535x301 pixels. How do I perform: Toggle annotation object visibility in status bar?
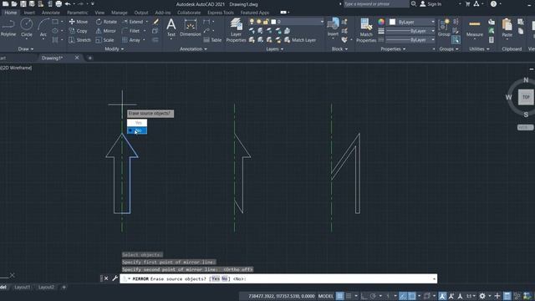(x=442, y=296)
